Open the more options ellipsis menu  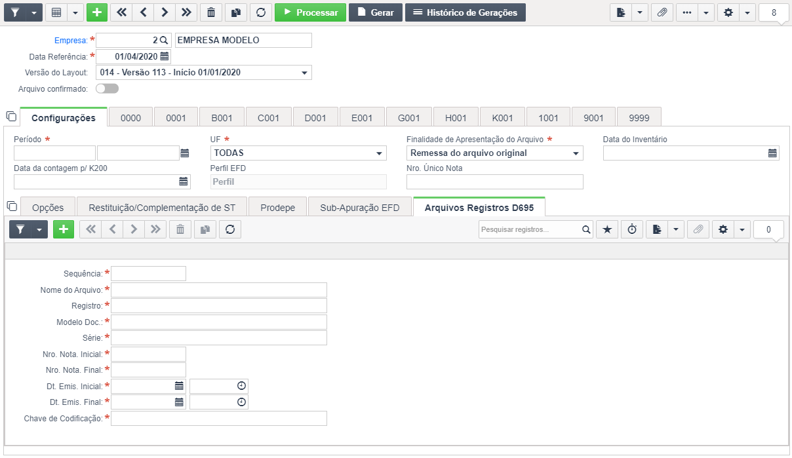(687, 12)
